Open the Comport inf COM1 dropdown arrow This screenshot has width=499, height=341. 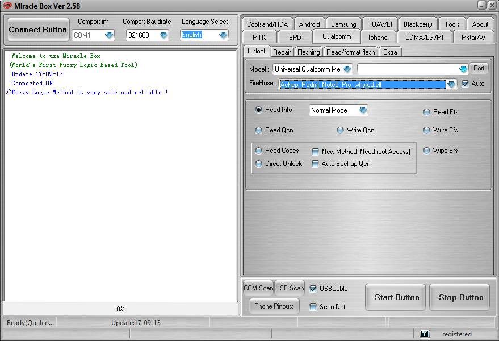pyautogui.click(x=109, y=35)
